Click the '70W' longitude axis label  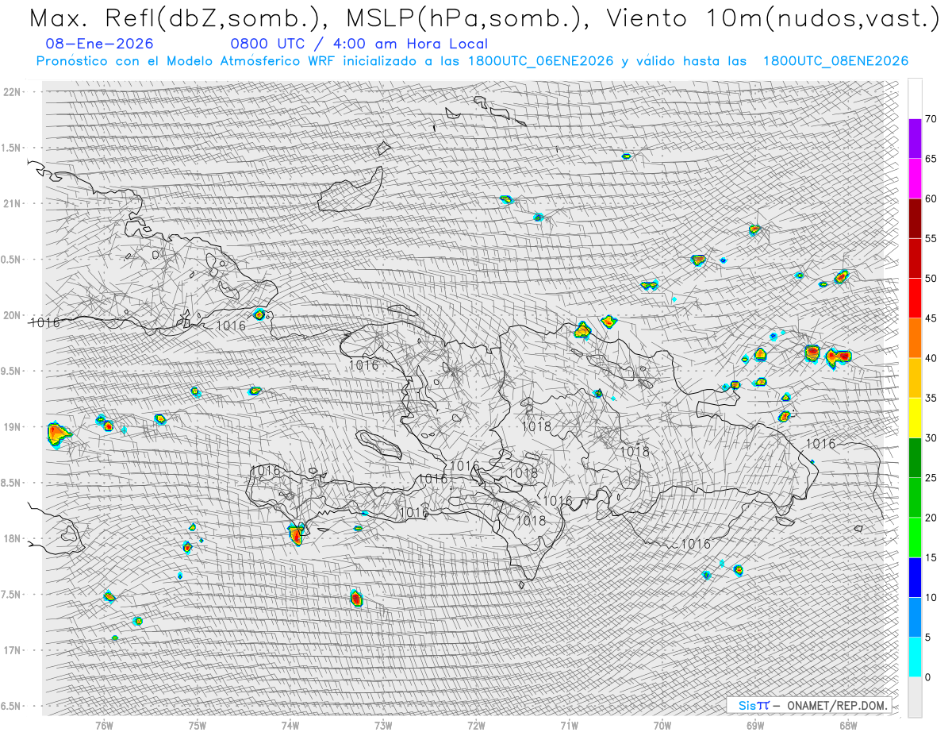coord(662,725)
